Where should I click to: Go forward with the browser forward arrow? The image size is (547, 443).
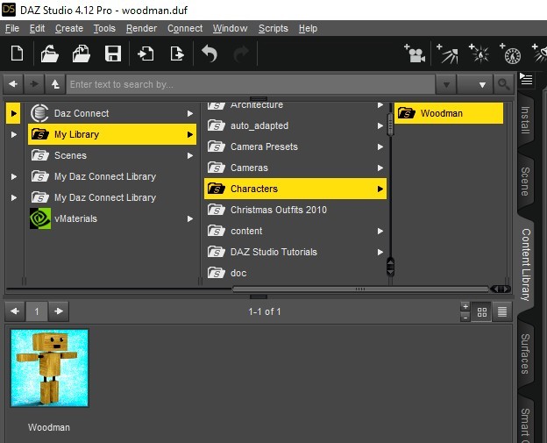34,84
